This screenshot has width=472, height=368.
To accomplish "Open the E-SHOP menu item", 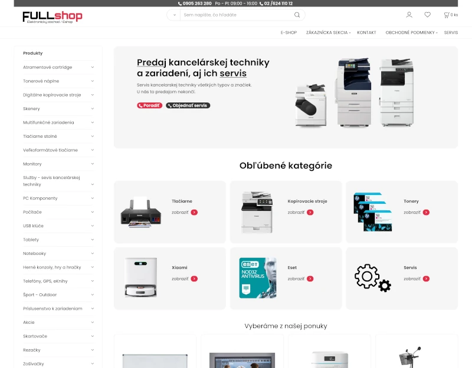I will [289, 32].
